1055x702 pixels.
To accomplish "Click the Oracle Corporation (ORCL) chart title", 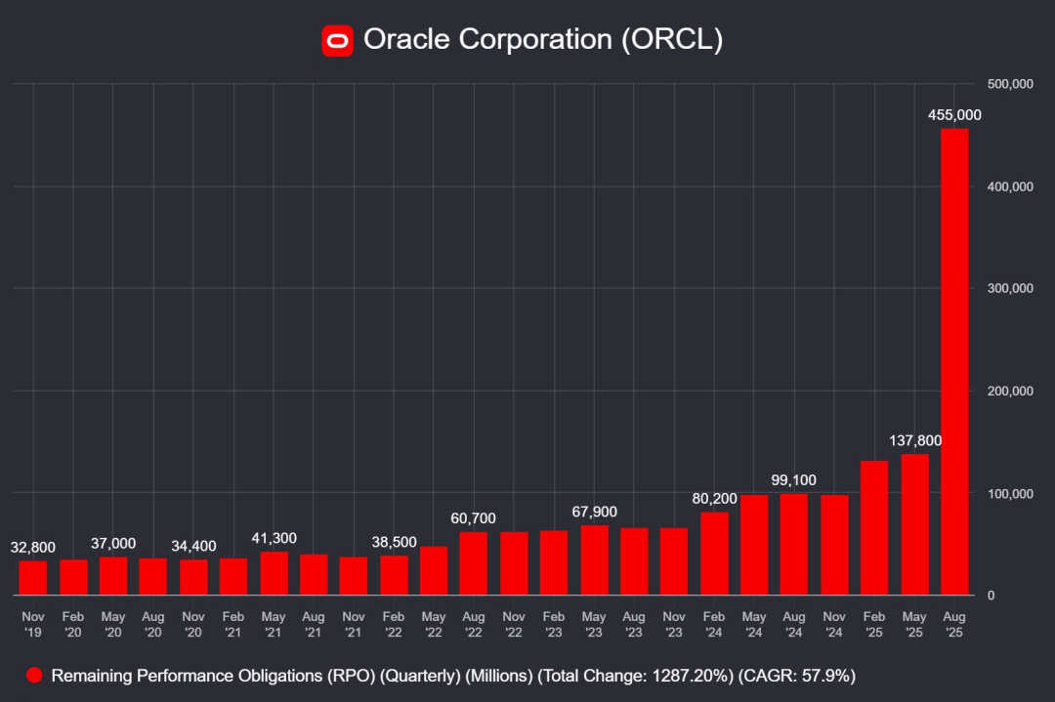I will coord(542,40).
